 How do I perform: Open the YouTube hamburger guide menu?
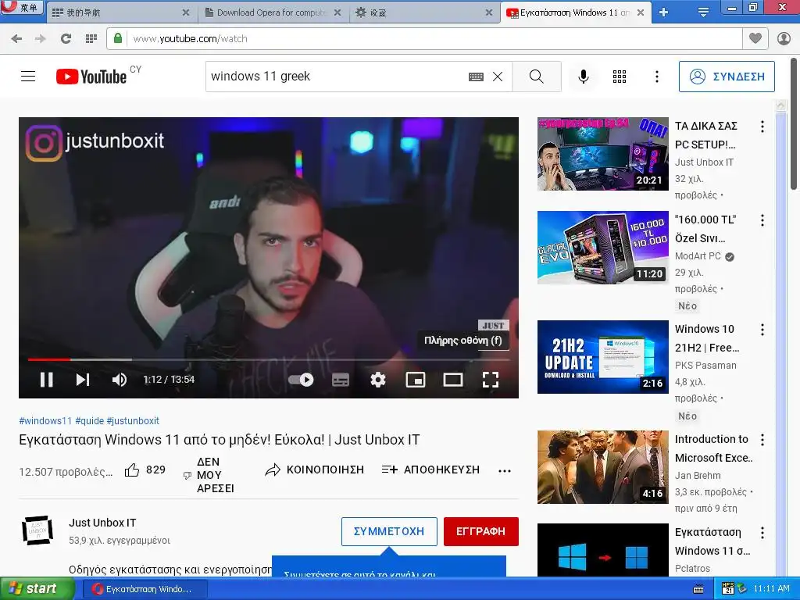pos(28,77)
